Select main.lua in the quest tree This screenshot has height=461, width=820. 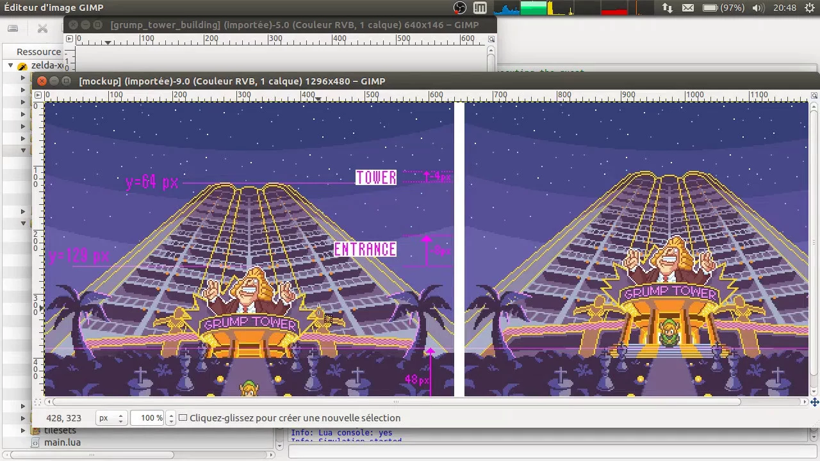click(x=62, y=442)
